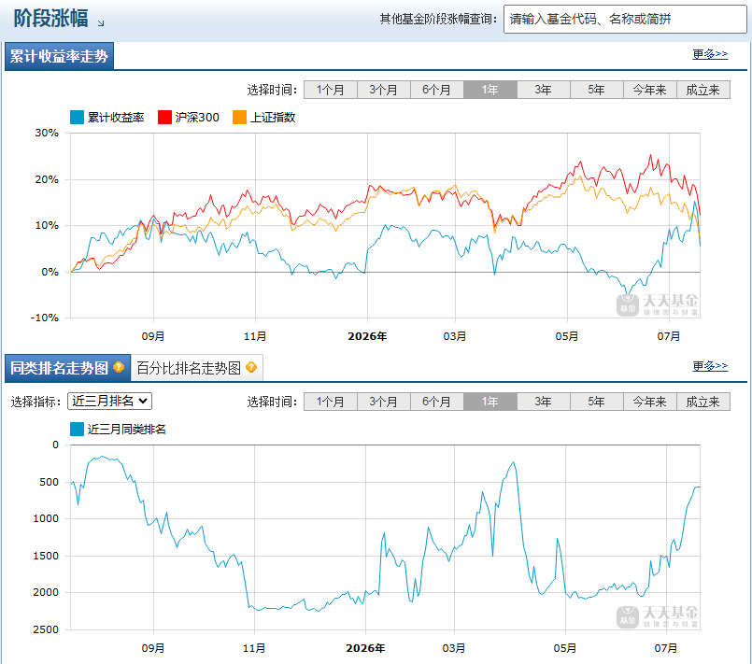Image resolution: width=752 pixels, height=664 pixels.
Task: Toggle the orange 上证指数 legend swatch
Action: 239,117
